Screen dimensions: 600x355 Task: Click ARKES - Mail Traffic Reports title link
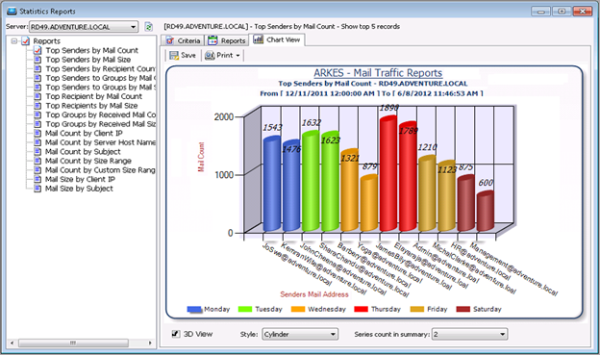[378, 73]
